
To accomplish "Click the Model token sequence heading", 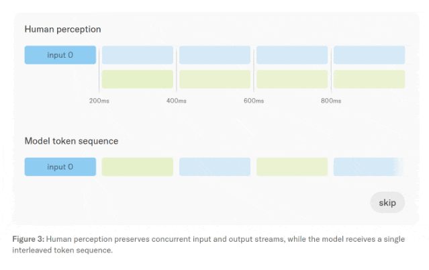I will point(71,141).
